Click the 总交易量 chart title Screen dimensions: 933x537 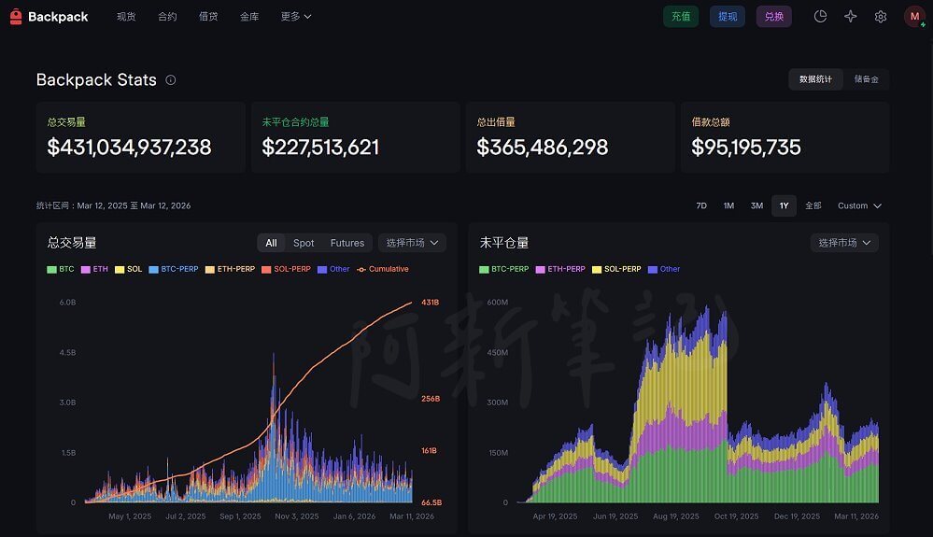coord(72,243)
